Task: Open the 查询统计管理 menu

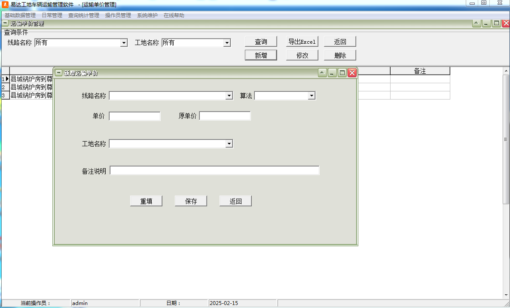Action: (84, 15)
